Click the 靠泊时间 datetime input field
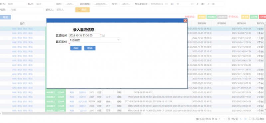266x123 pixels. pos(85,36)
